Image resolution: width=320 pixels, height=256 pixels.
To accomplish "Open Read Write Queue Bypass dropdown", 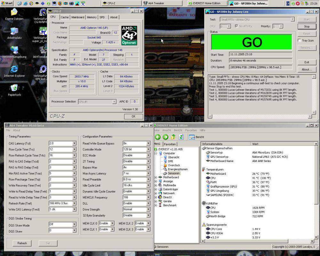I will point(148,143).
